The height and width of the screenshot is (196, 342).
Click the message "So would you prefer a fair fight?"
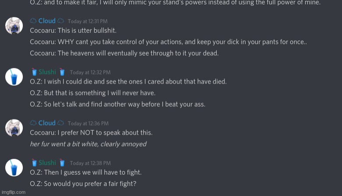(83, 184)
